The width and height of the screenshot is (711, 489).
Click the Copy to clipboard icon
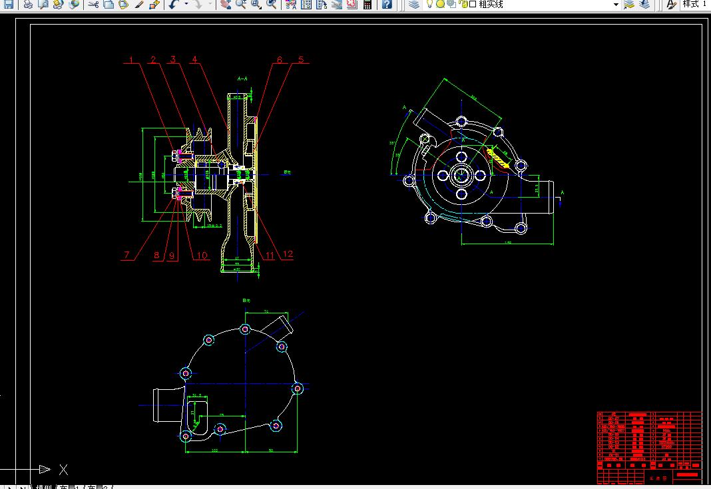109,4
